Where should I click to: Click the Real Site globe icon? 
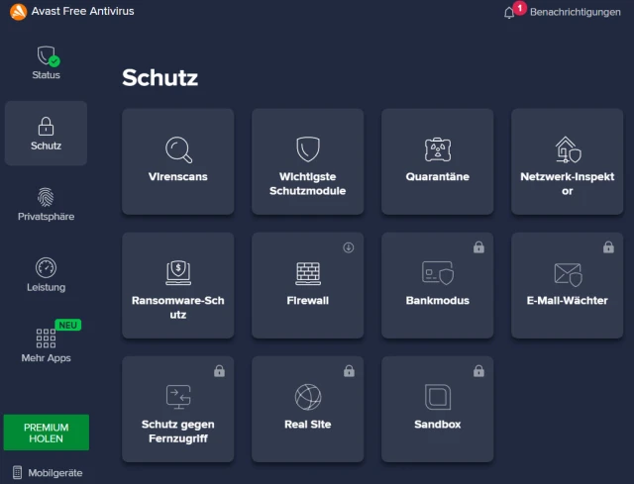pos(308,397)
